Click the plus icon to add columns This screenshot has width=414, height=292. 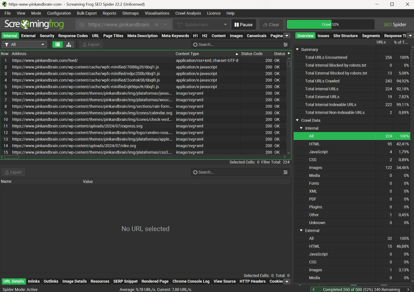289,53
